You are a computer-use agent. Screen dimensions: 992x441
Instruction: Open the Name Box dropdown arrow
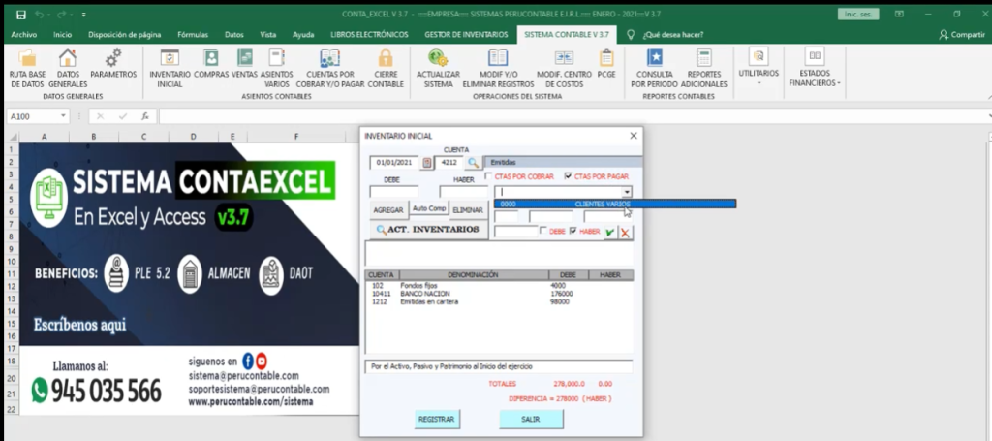63,116
